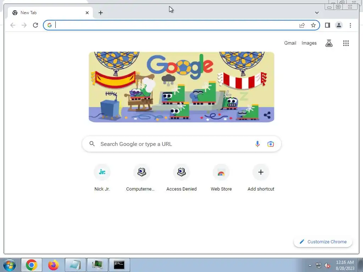Open Google Images link
The height and width of the screenshot is (272, 363).
point(309,43)
